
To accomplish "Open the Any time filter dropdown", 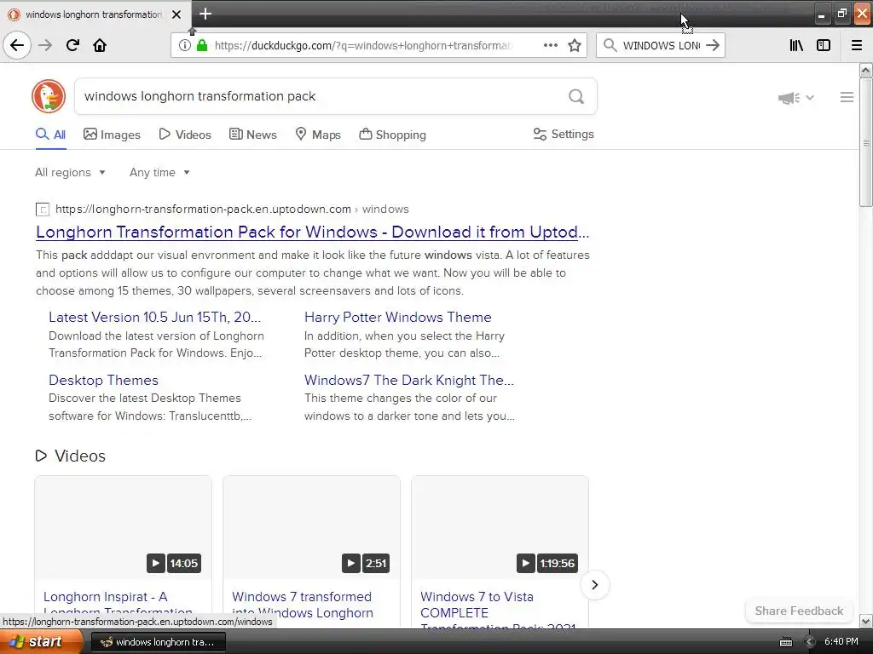I will (159, 172).
